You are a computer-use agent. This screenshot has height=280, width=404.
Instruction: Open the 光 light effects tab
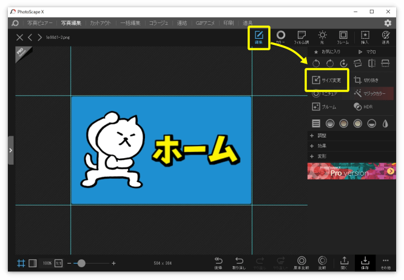(x=322, y=38)
